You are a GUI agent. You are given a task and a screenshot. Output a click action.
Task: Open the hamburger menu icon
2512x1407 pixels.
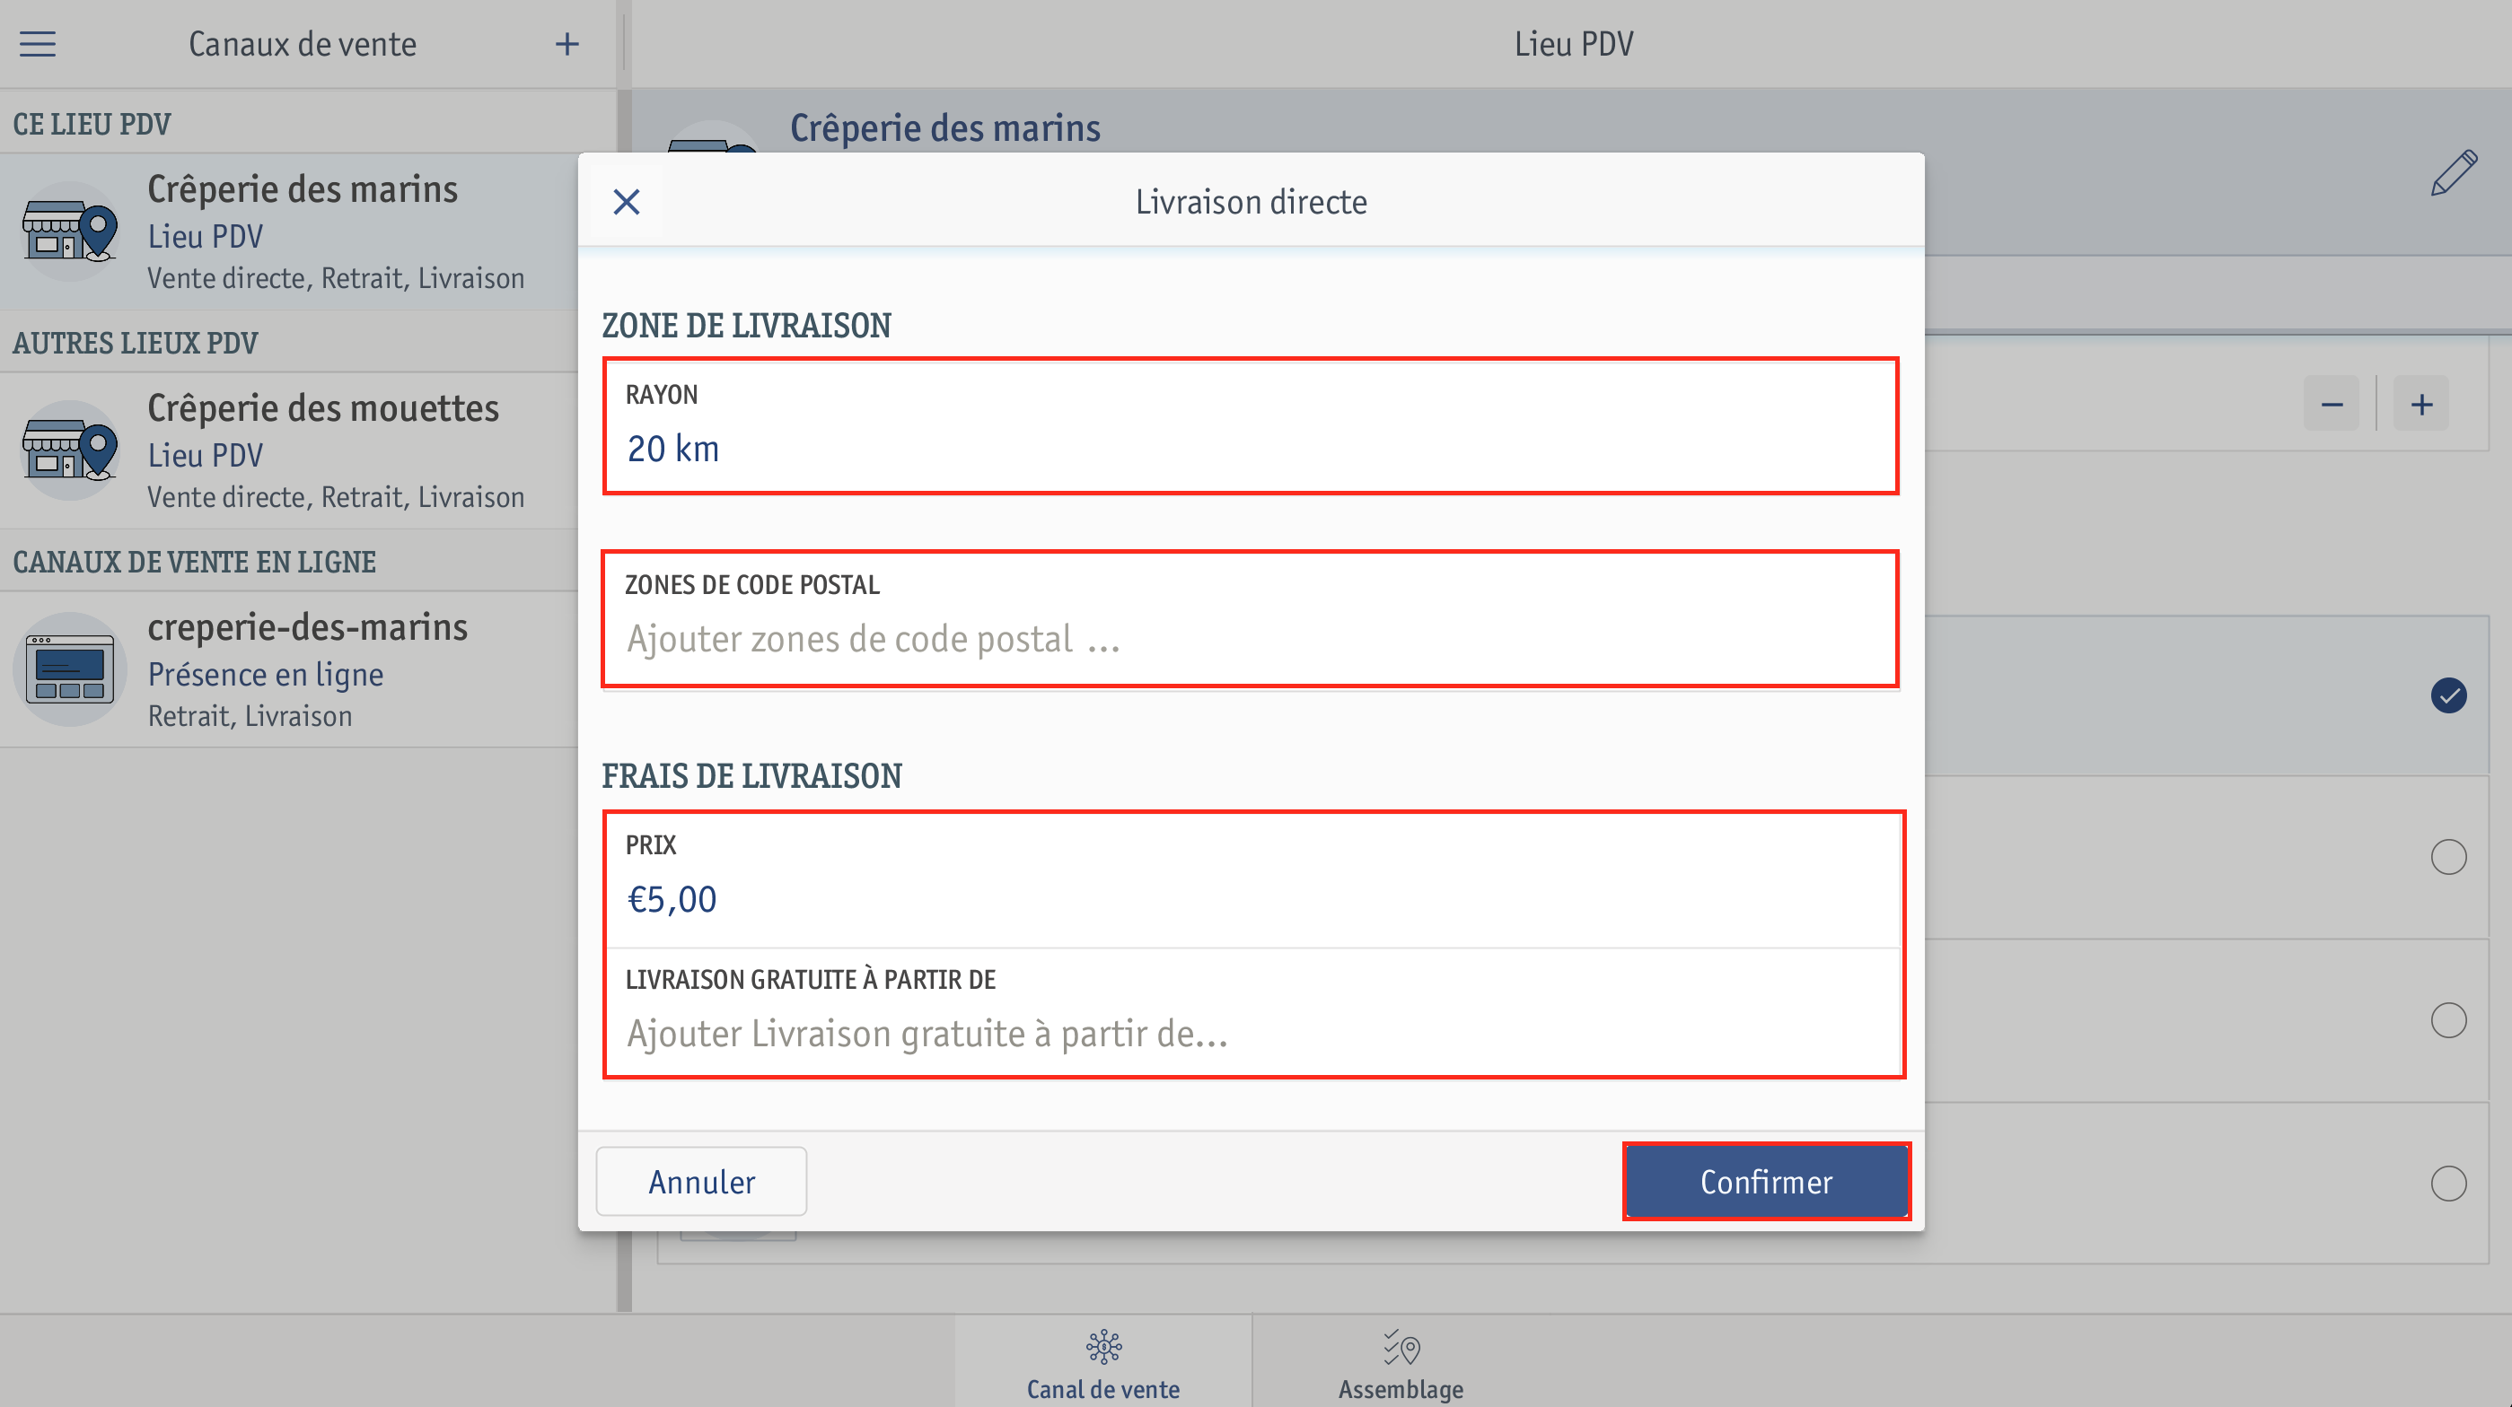click(37, 44)
